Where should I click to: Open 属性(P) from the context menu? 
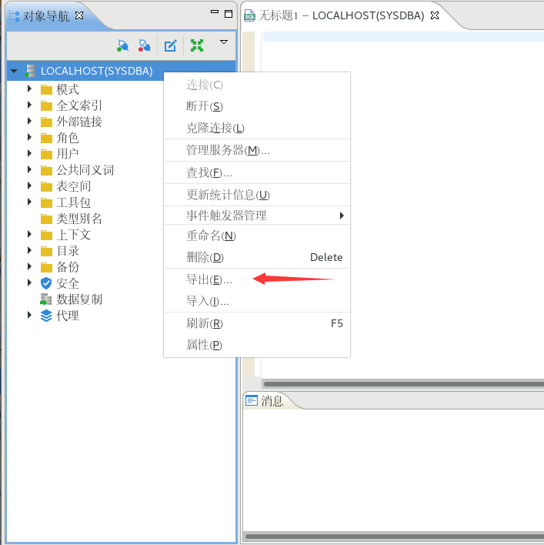tap(257, 345)
